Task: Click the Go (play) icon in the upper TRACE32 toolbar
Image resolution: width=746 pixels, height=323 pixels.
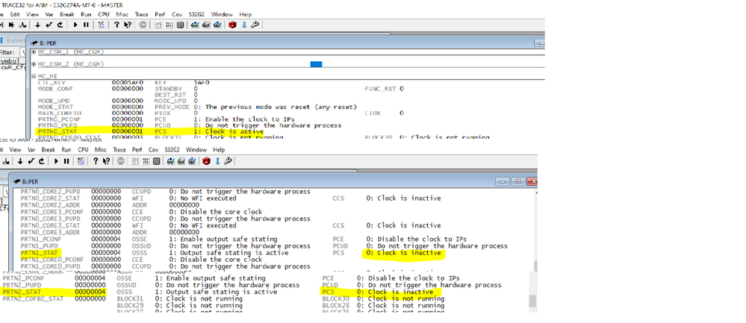Action: click(x=75, y=25)
